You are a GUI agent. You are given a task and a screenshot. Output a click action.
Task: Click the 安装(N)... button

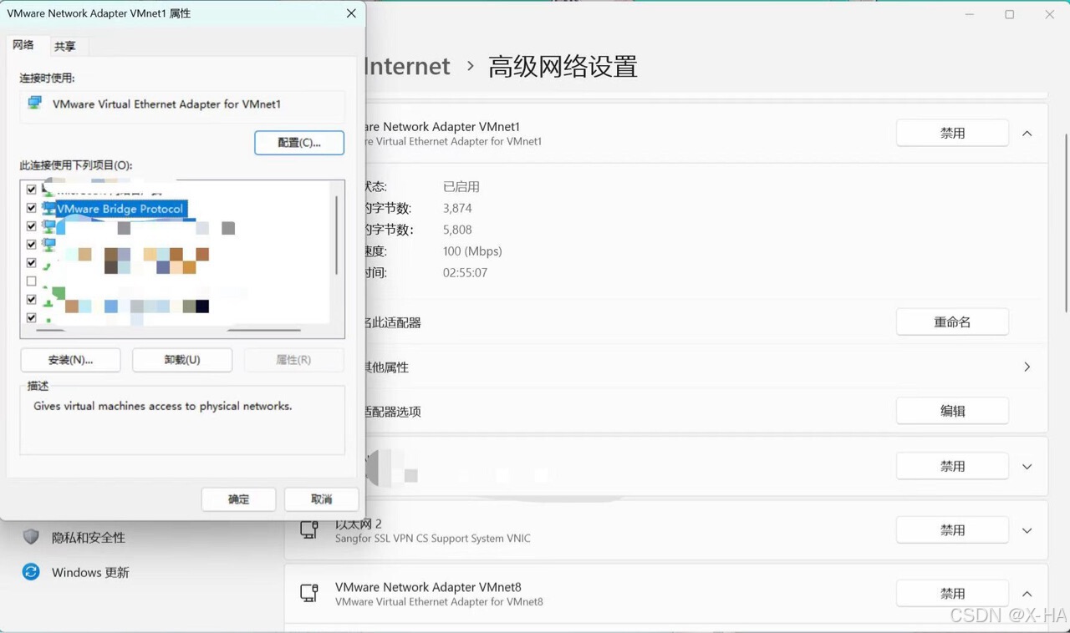click(x=70, y=360)
